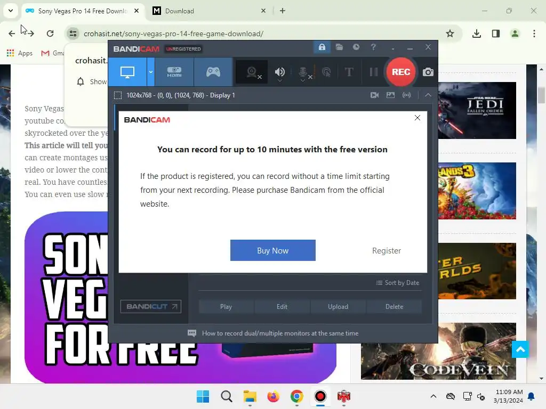Viewport: 546px width, 409px height.
Task: Toggle the microphone icon in Bandicam
Action: tap(303, 72)
